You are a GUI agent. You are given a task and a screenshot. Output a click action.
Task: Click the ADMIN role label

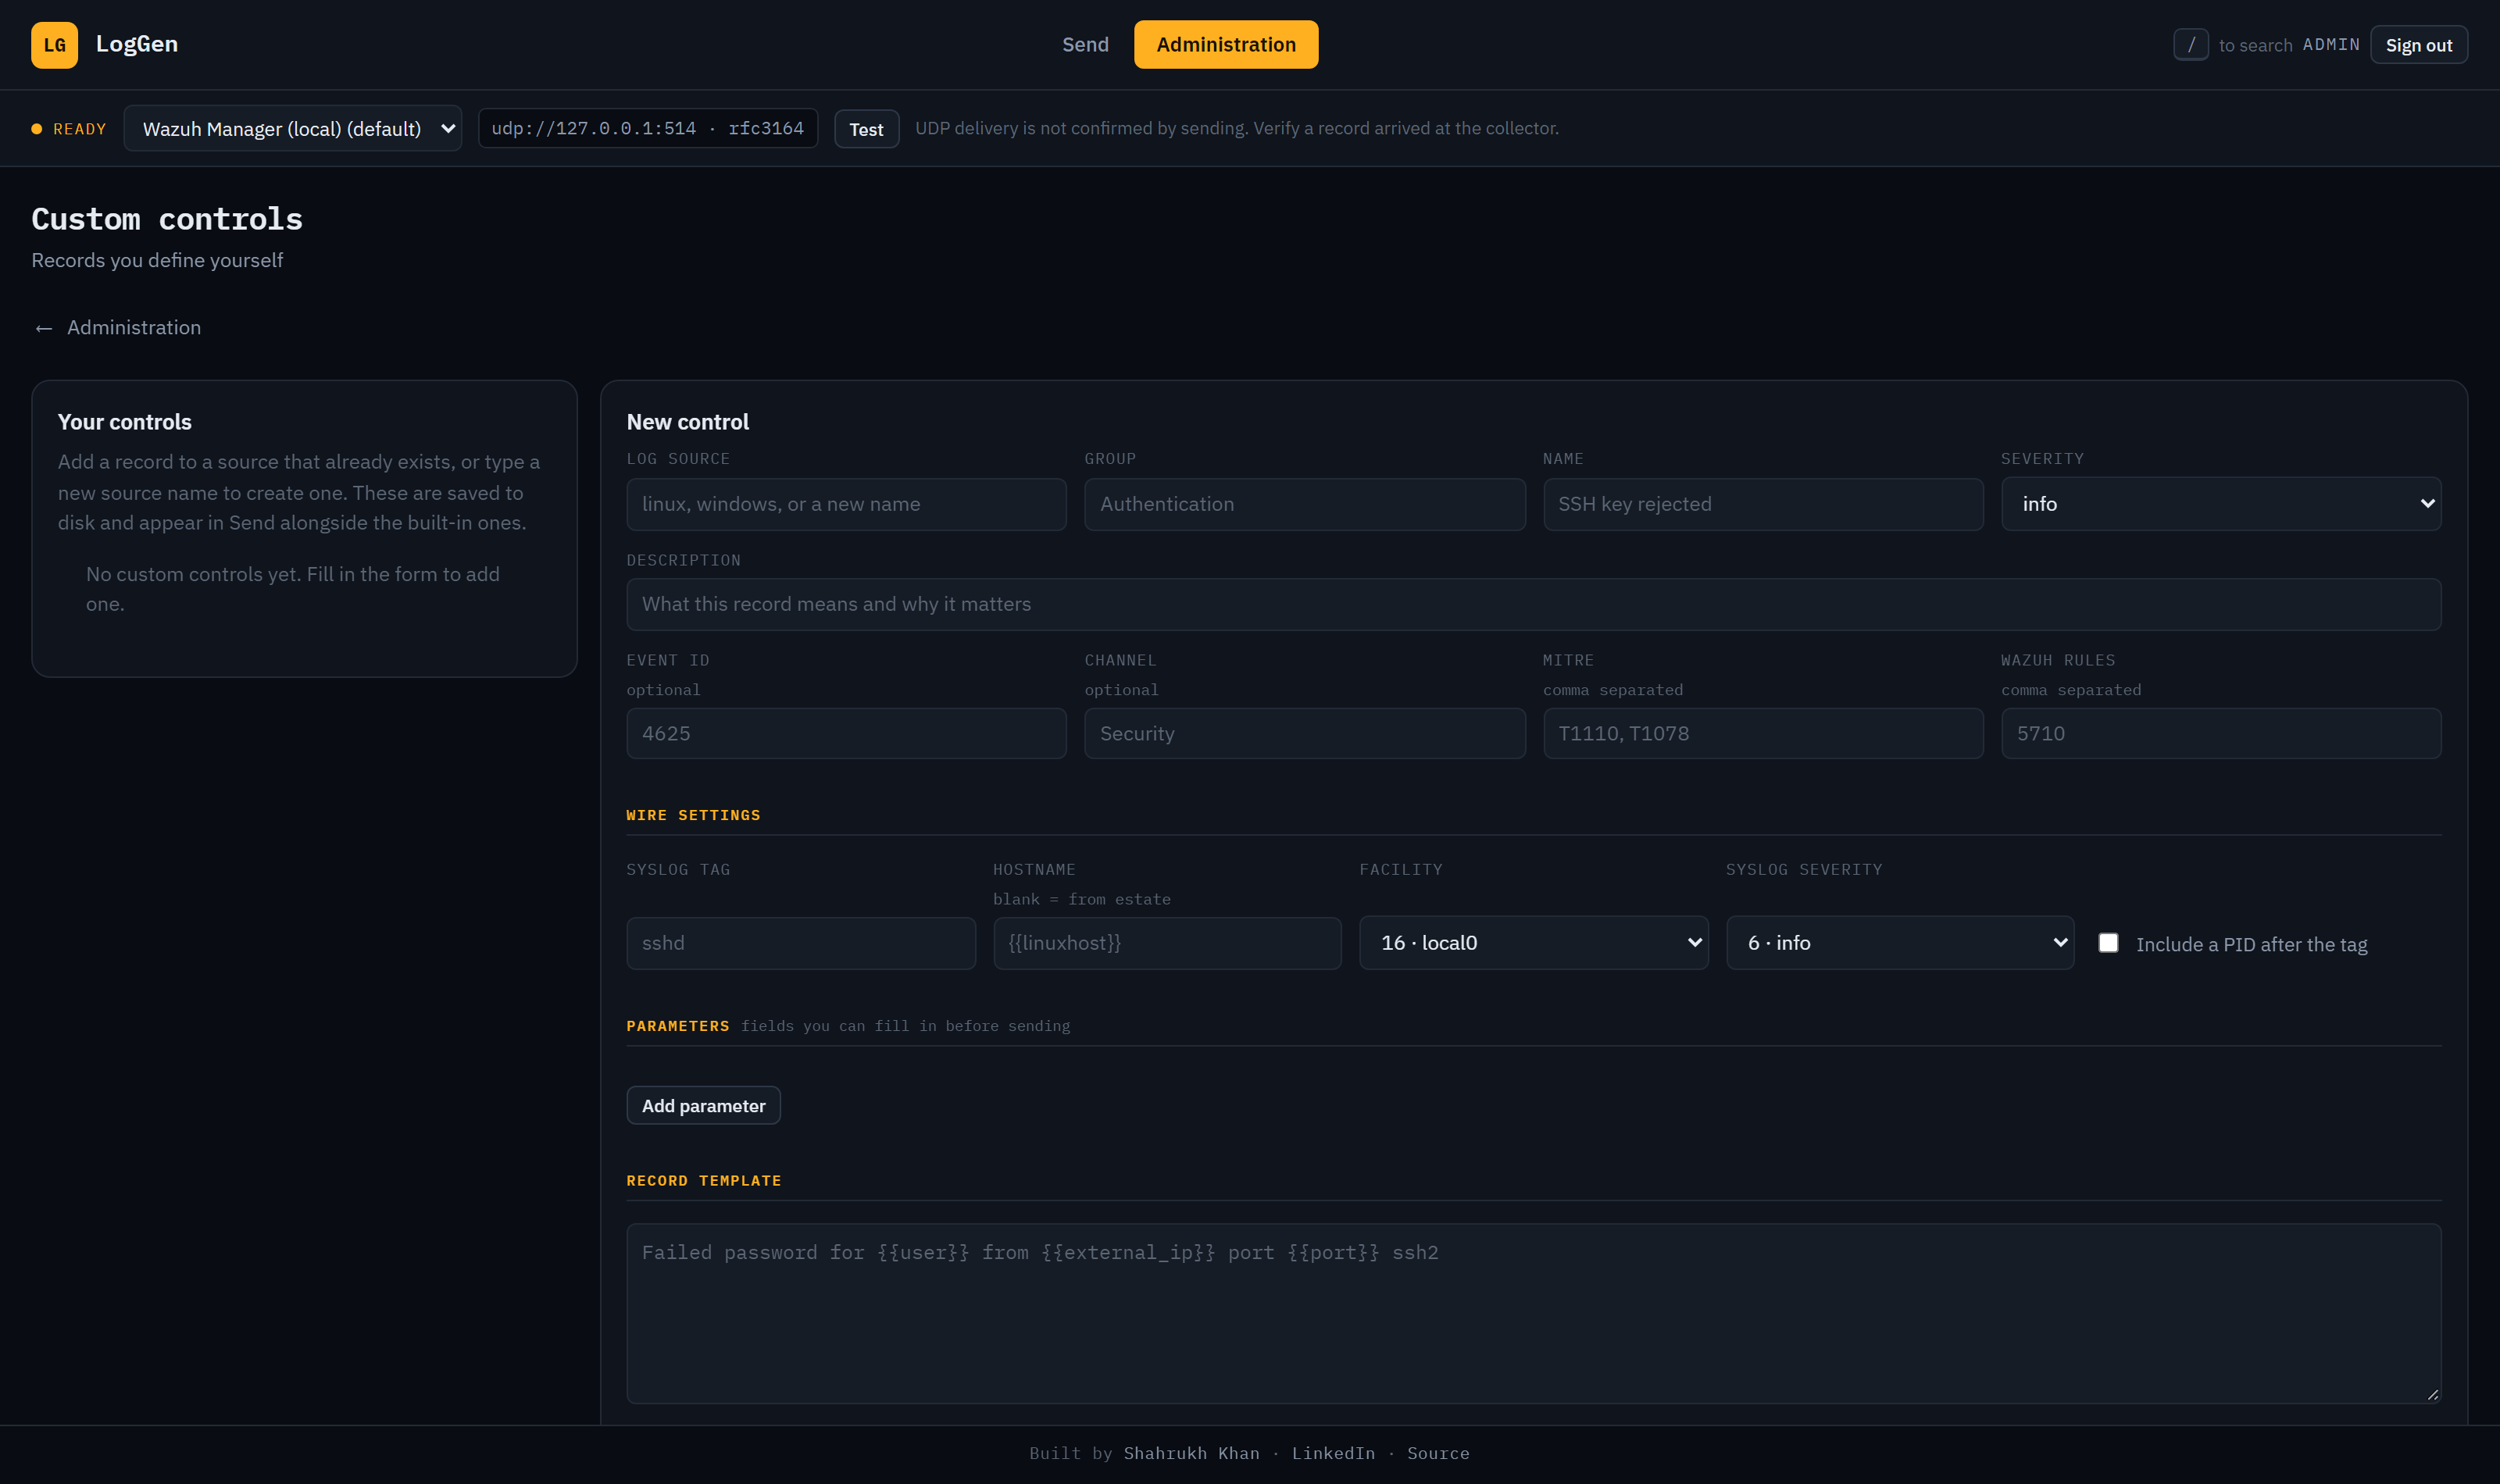tap(2331, 45)
